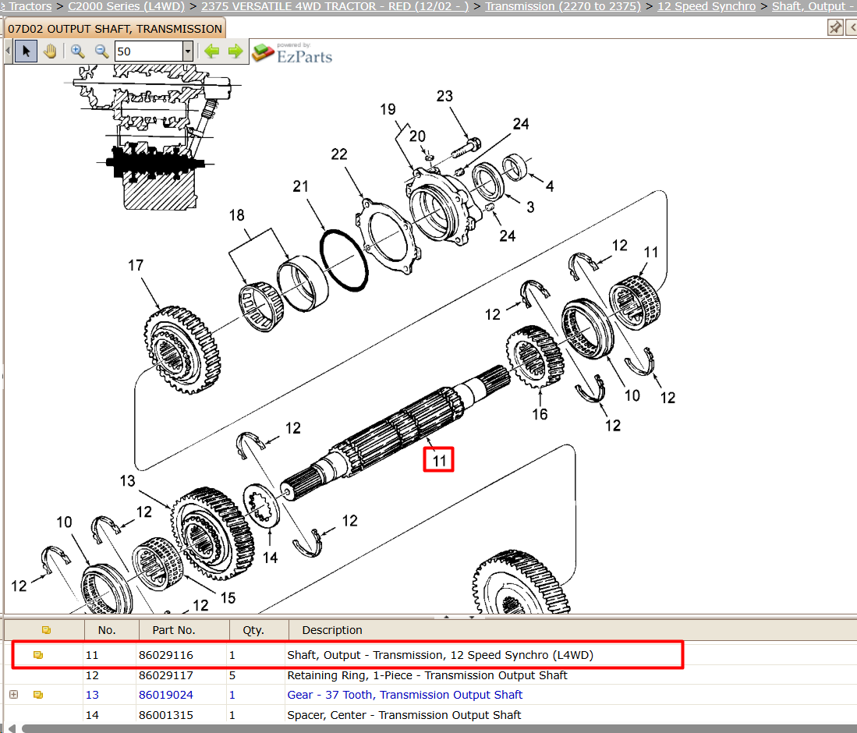Image resolution: width=857 pixels, height=733 pixels.
Task: Select part number 86029116 cell
Action: (165, 655)
